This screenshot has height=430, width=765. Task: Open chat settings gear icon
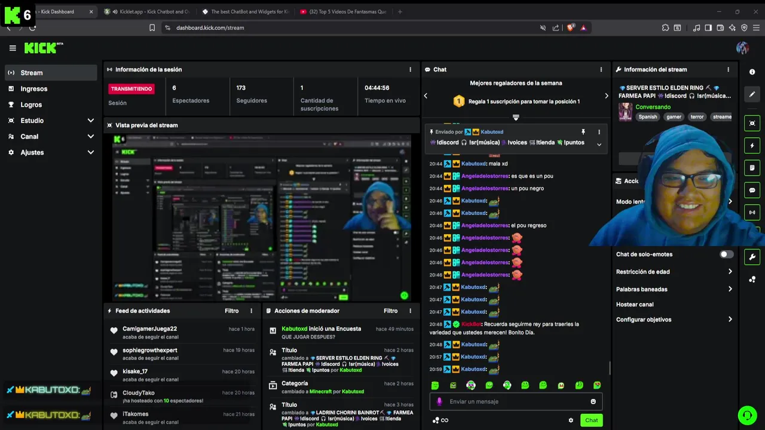pyautogui.click(x=571, y=420)
